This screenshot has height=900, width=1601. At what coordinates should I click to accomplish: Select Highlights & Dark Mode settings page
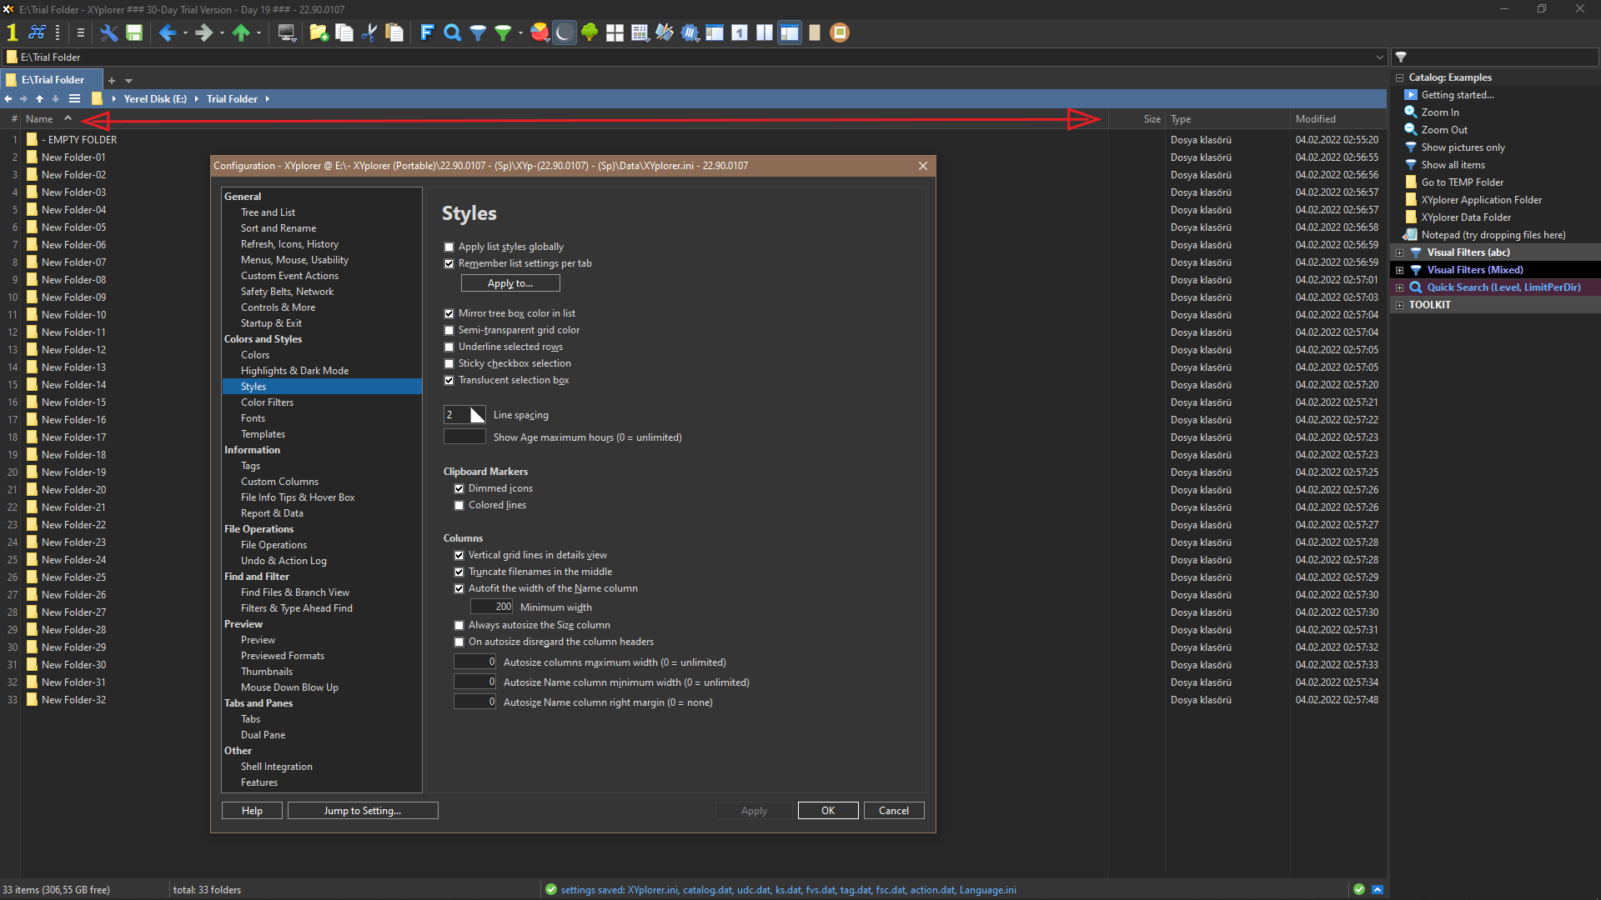[294, 371]
